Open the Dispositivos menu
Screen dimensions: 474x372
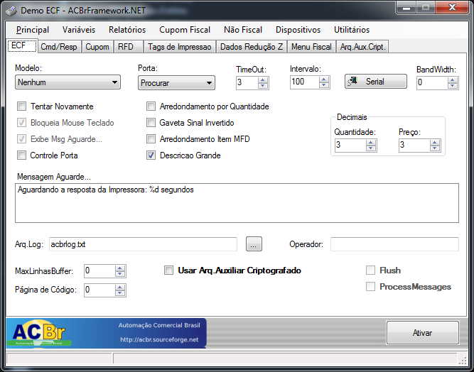[x=298, y=30]
